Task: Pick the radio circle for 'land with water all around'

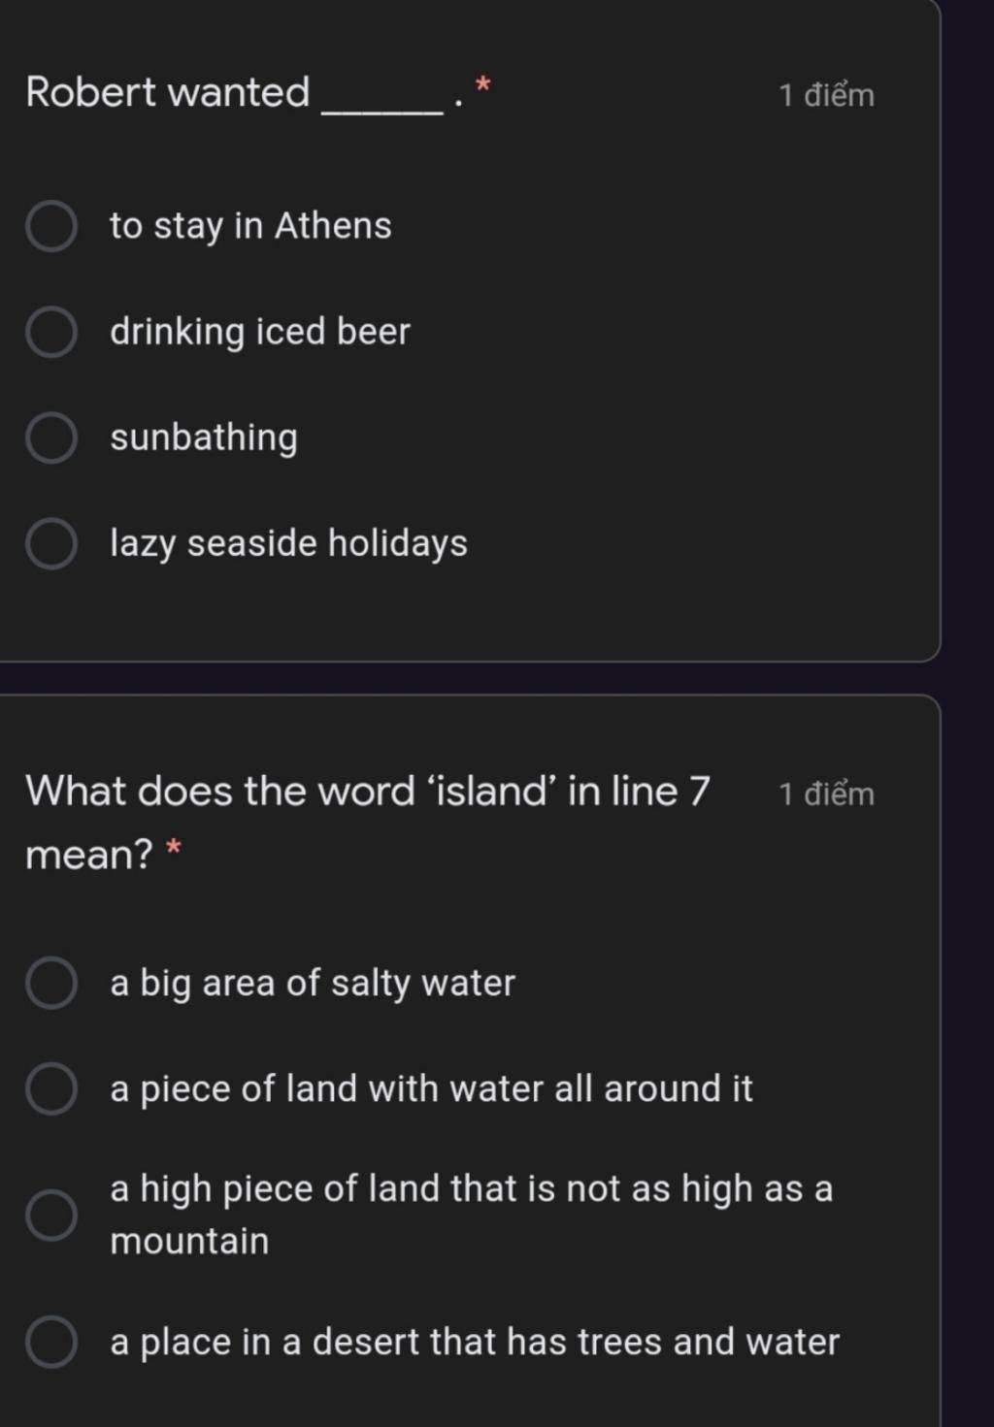Action: click(x=51, y=1088)
